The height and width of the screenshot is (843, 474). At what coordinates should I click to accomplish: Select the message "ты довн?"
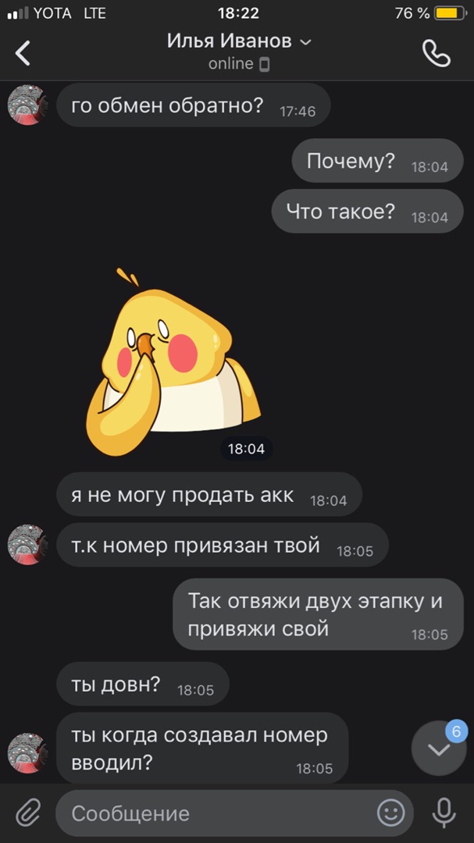click(x=143, y=684)
